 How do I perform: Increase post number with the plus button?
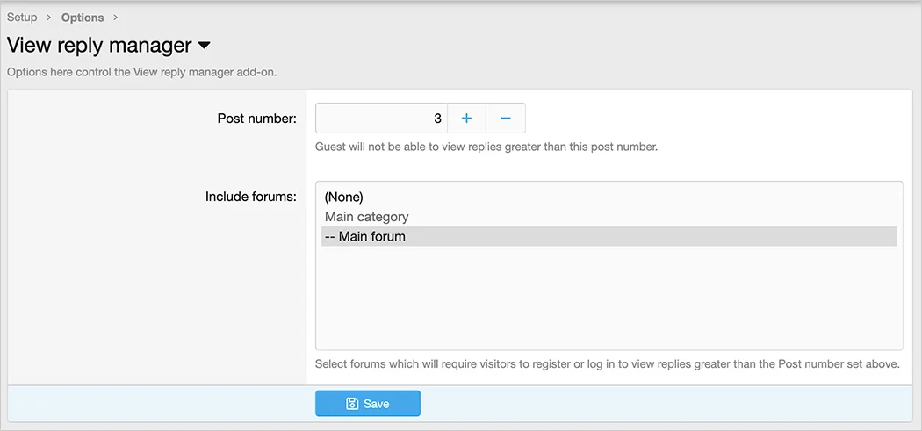tap(466, 119)
